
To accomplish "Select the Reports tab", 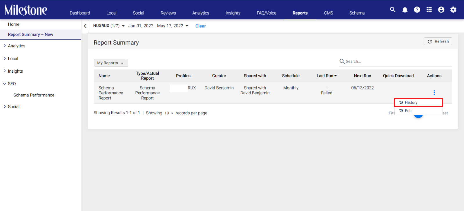I will point(300,13).
